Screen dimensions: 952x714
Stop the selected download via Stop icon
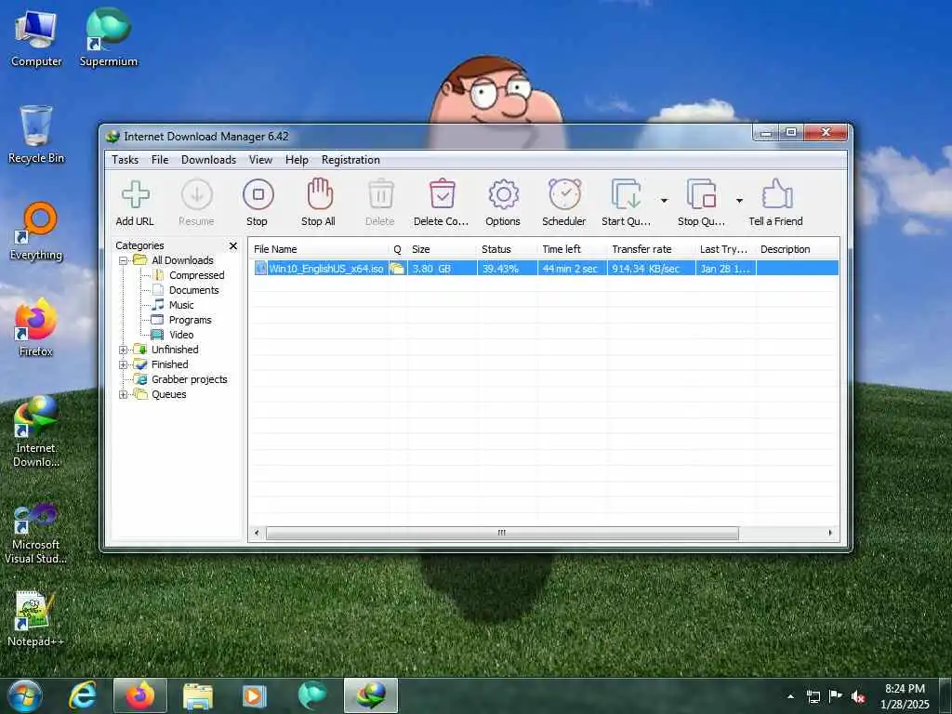point(258,195)
